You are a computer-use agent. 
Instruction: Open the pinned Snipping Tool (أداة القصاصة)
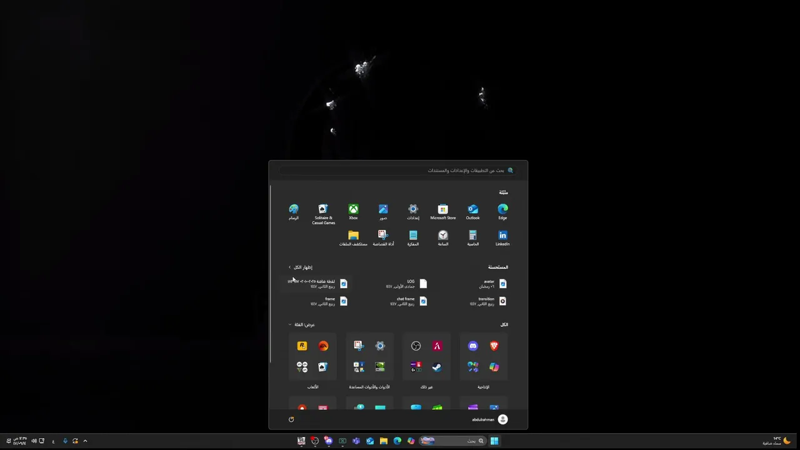point(383,238)
